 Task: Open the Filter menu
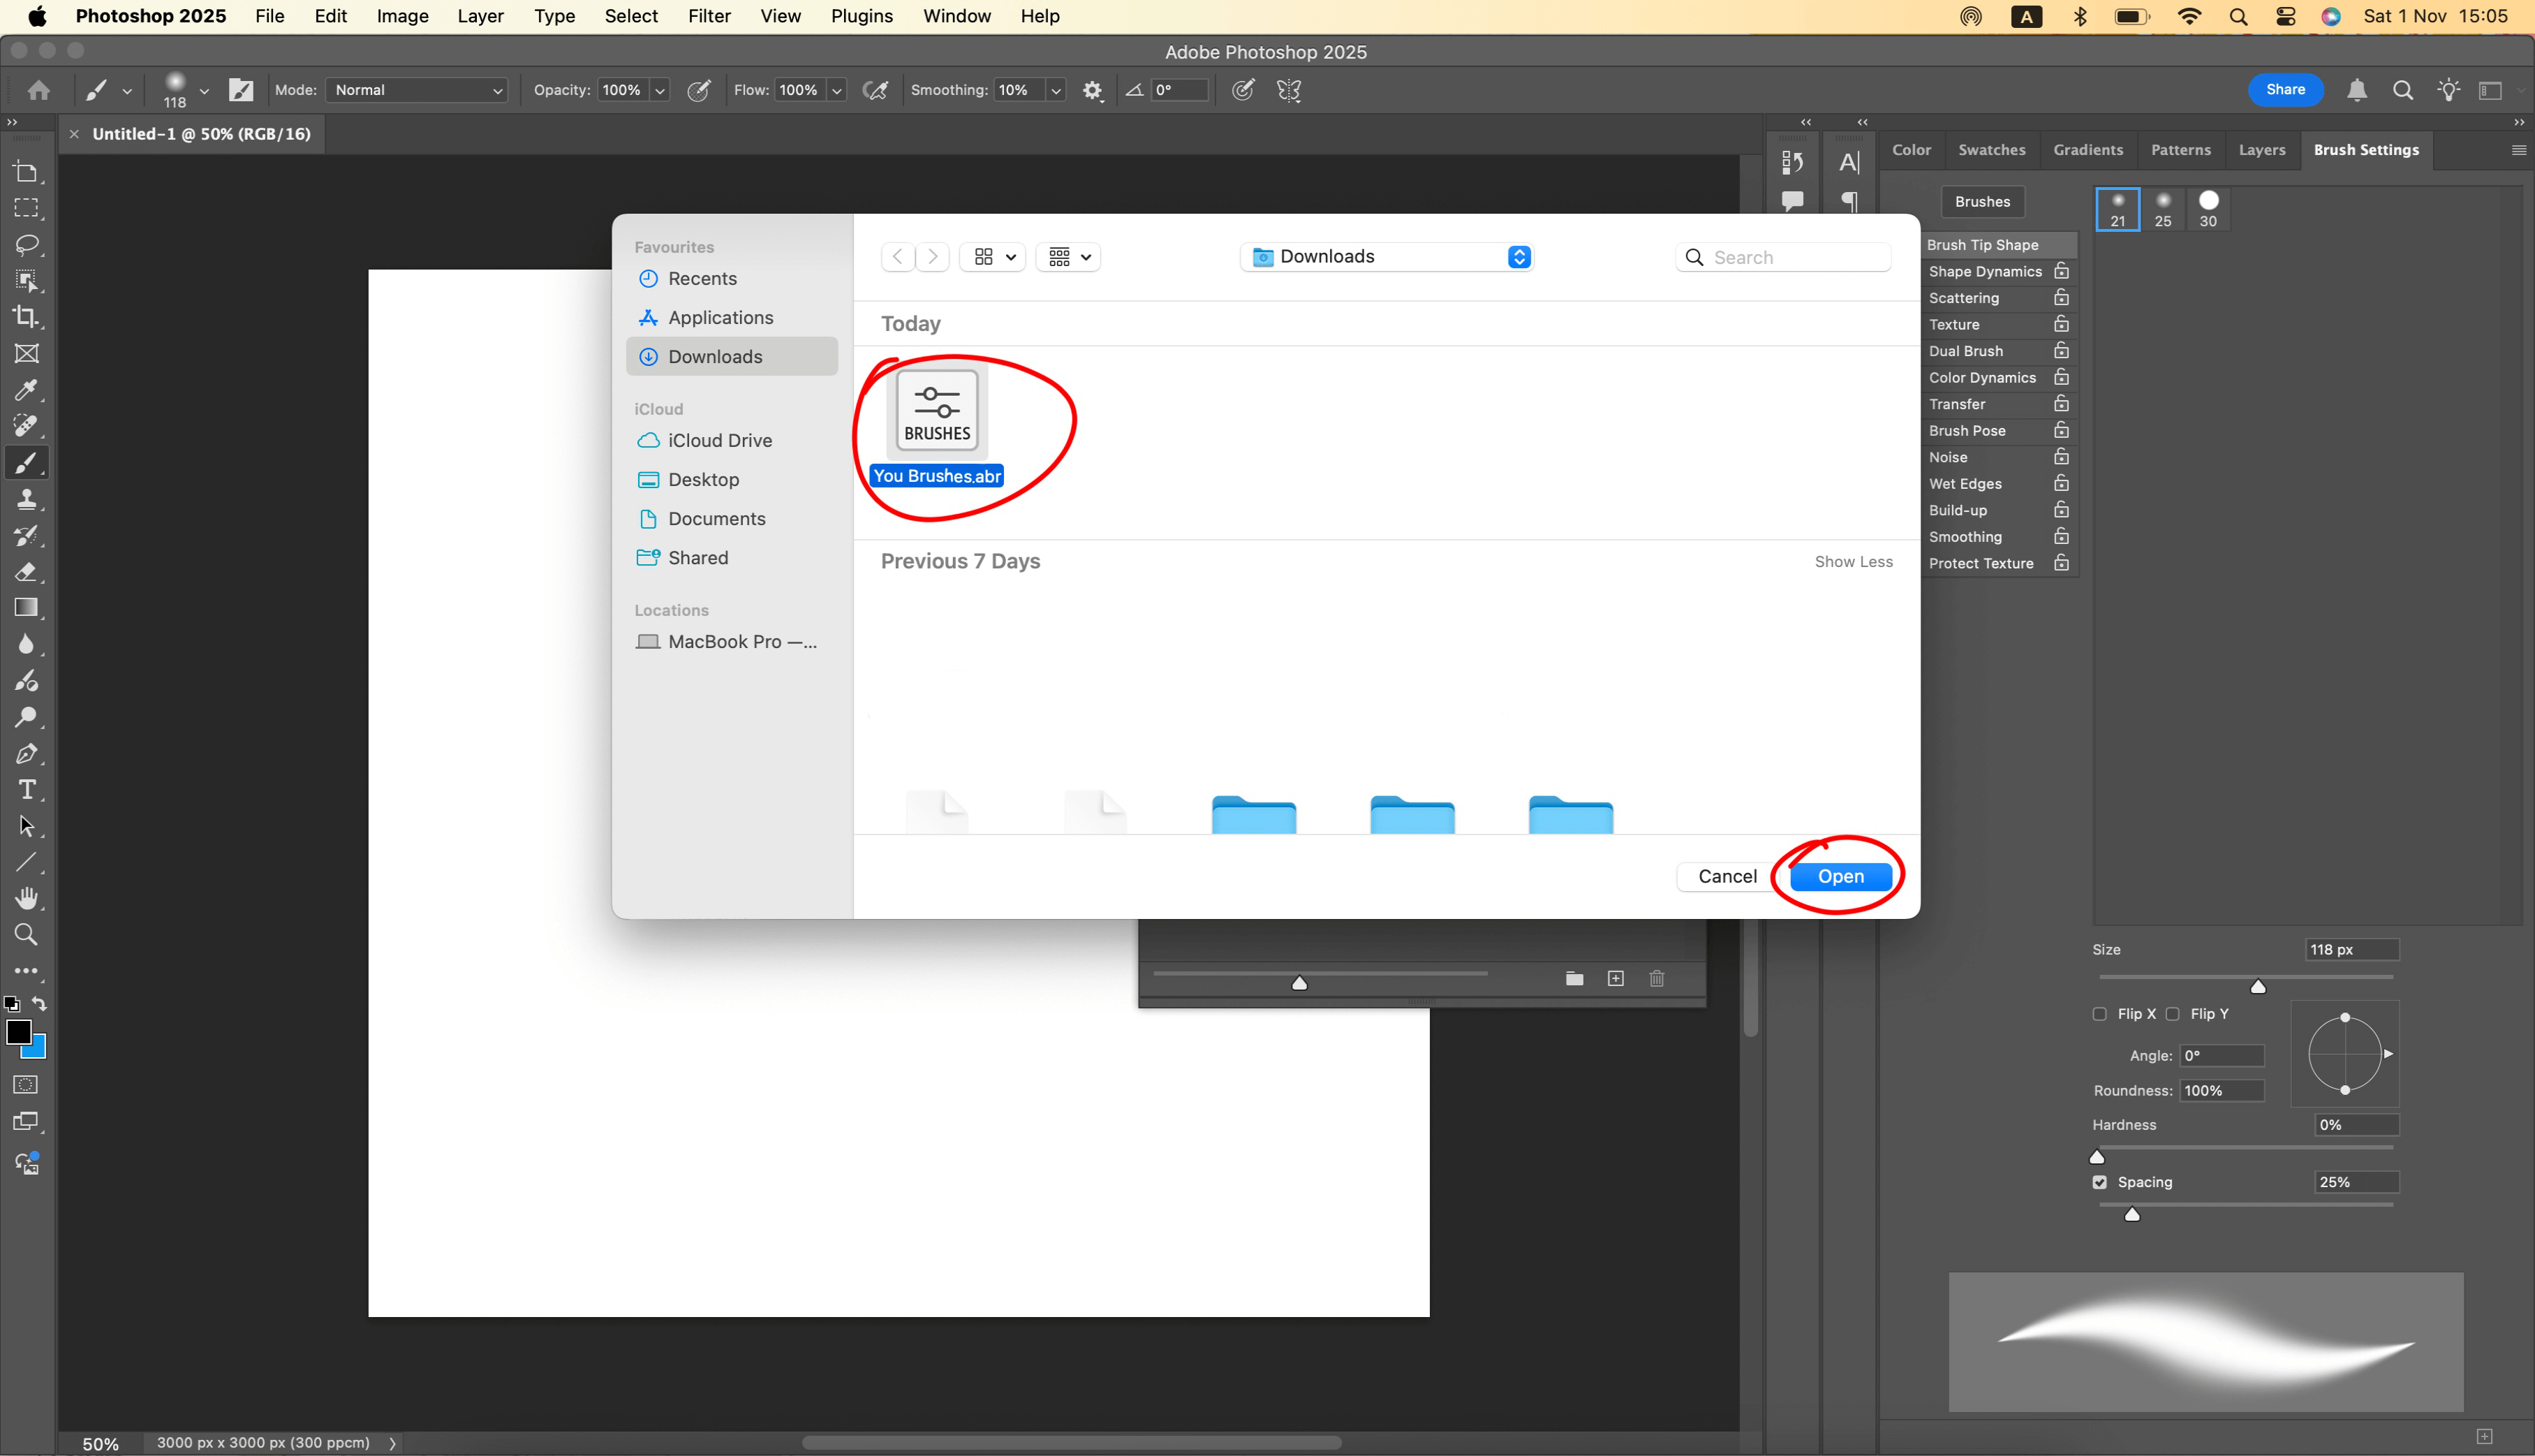tap(709, 16)
